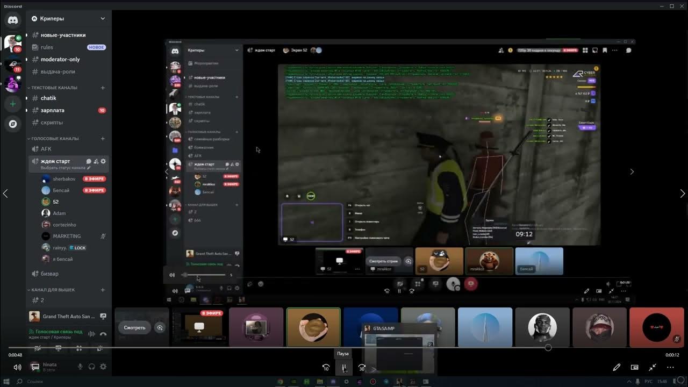This screenshot has width=688, height=387.
Task: Open the text chat of the ждем старт channel
Action: click(89, 161)
